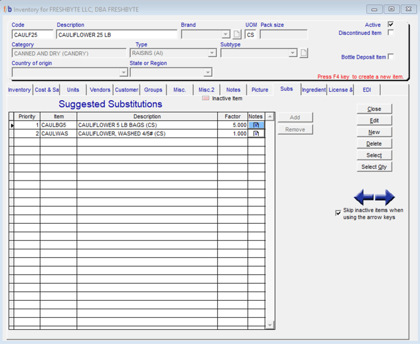Open notes icon for CAULBG5 row

[256, 125]
